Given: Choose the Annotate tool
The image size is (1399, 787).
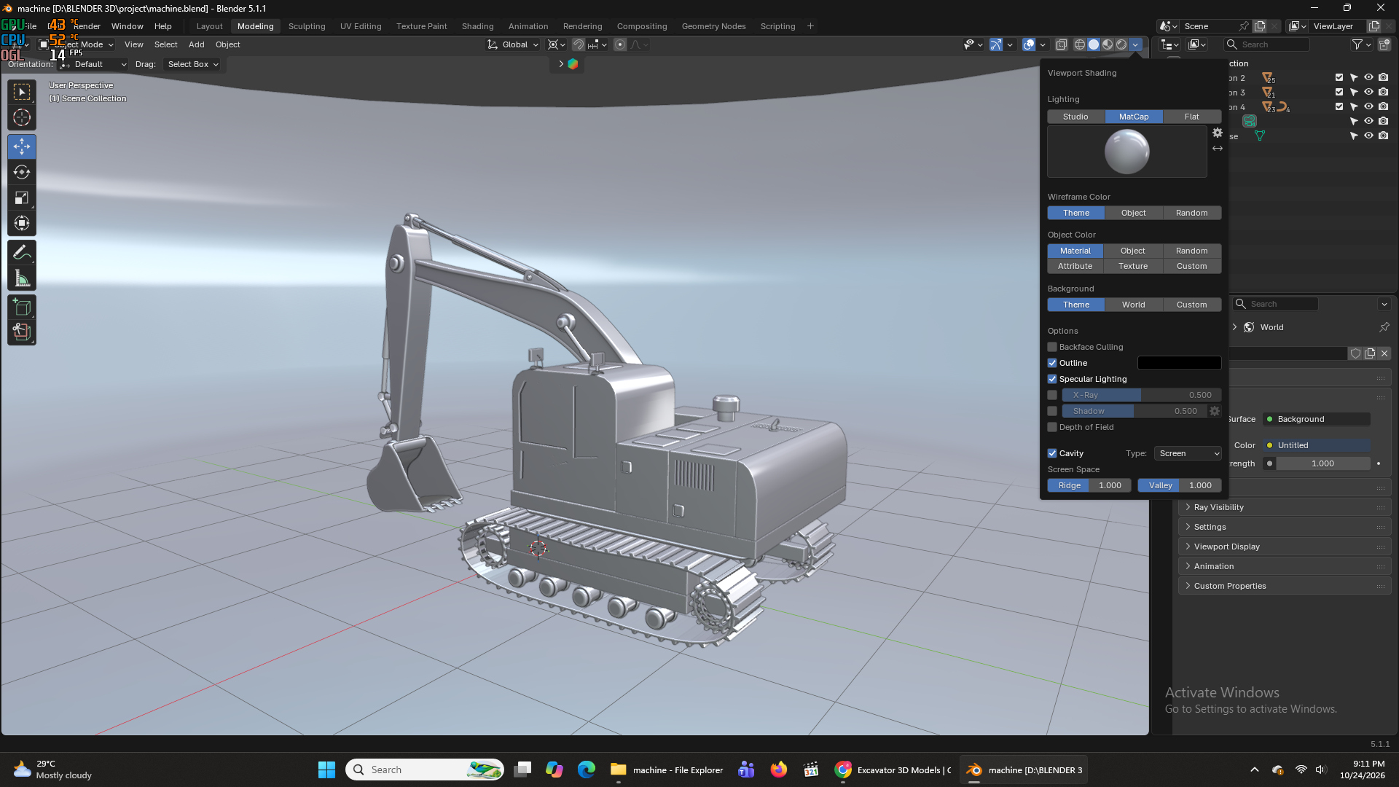Looking at the screenshot, I should 22,252.
